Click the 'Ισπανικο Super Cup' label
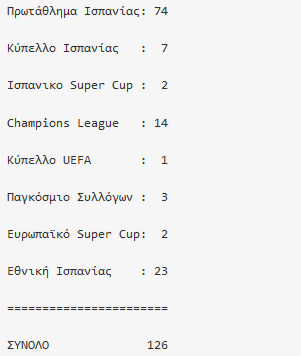301x356 pixels. pos(70,86)
